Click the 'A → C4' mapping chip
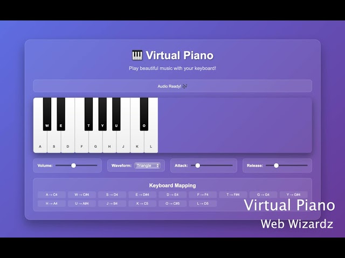 point(52,195)
